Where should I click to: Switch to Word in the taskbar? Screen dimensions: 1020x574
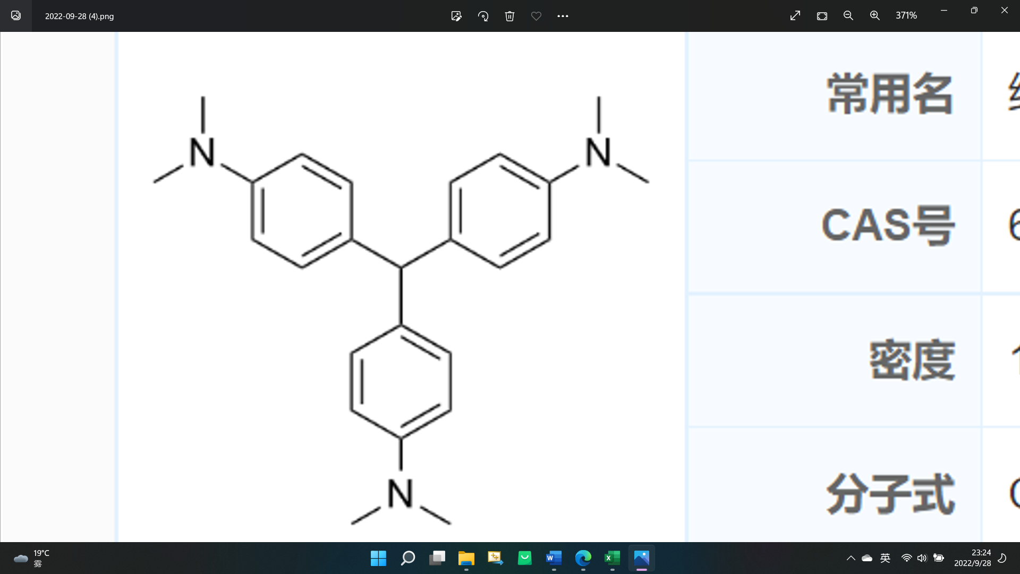[x=554, y=558]
